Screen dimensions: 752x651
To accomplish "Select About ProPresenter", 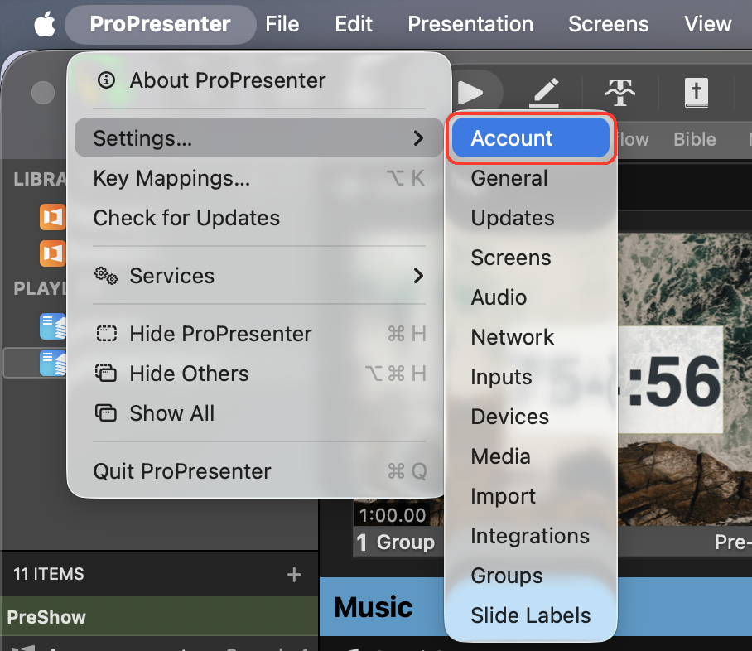I will click(259, 80).
